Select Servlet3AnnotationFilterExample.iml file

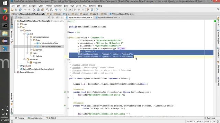pos(38,69)
